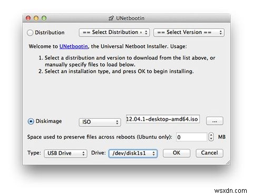This screenshot has height=196, width=253.
Task: Open the Select Distribution dropdown
Action: [x=114, y=33]
